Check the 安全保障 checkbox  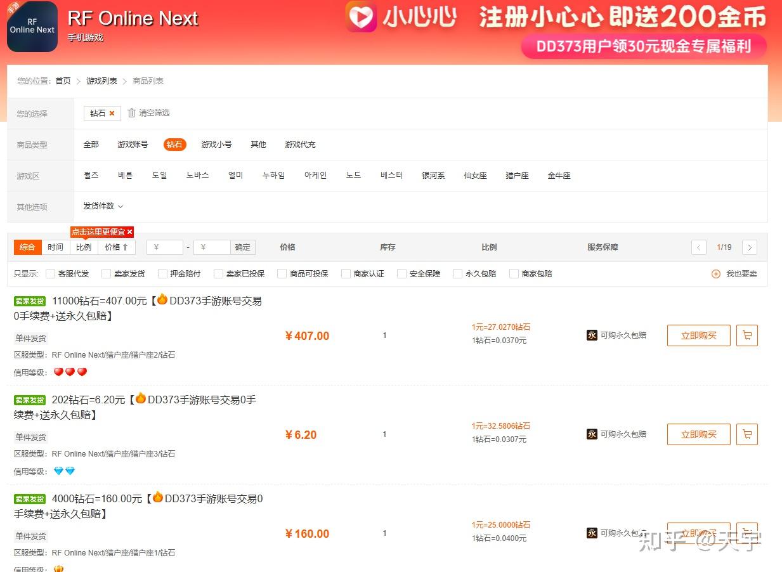coord(401,273)
